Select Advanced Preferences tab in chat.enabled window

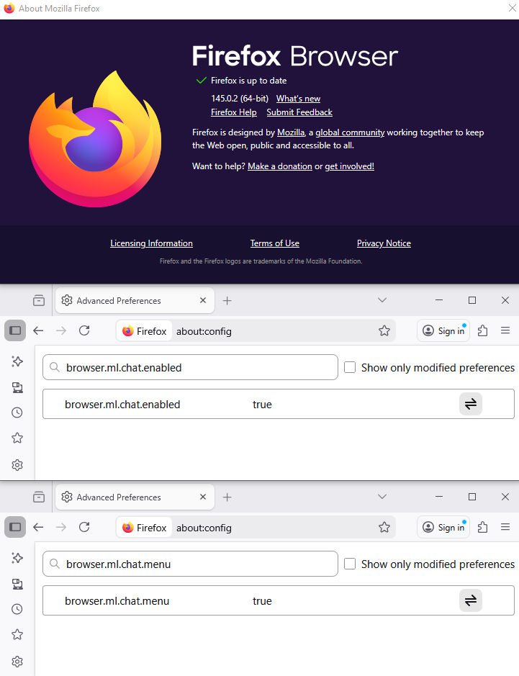pos(135,300)
